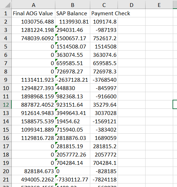Viewport: 177px width, 187px height.
Task: Select cell with value 748039.6092
Action: [x=34, y=38]
